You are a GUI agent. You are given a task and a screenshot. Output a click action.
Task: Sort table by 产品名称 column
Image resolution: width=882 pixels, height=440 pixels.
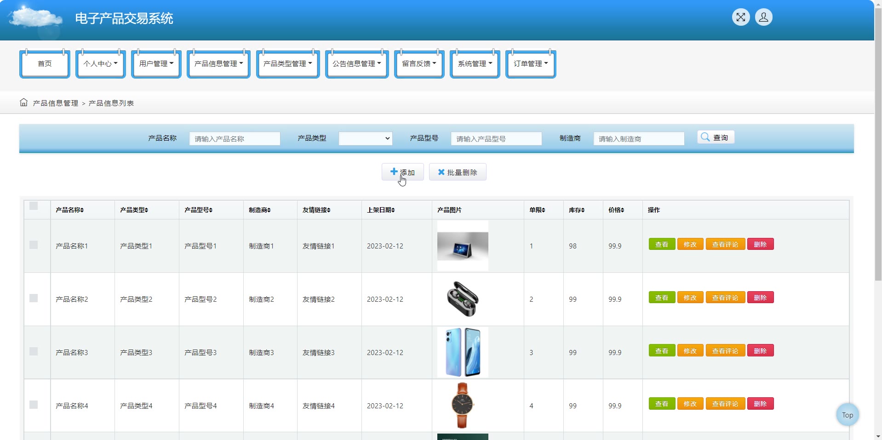[x=70, y=210]
